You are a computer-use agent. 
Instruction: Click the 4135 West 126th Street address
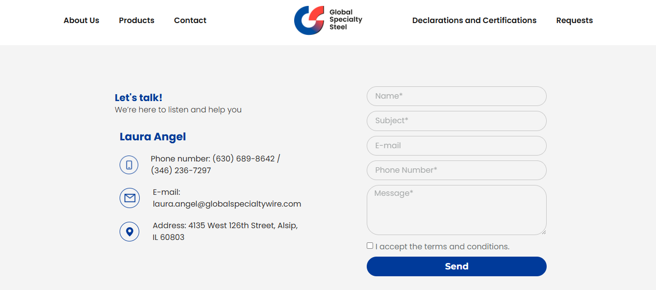pyautogui.click(x=243, y=226)
